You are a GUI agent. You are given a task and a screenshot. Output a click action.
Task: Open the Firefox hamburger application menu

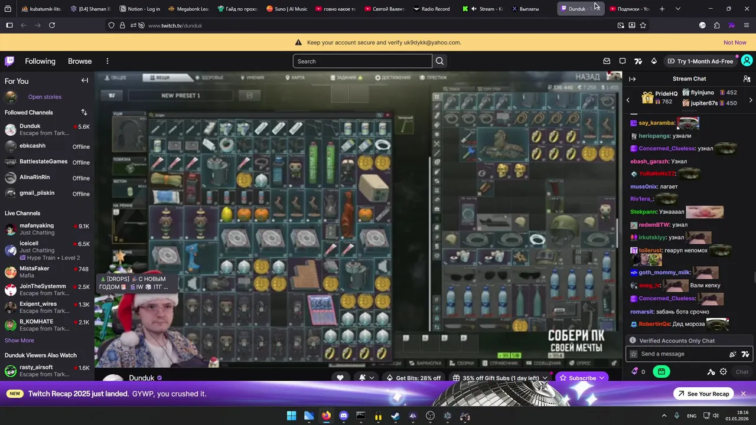click(x=747, y=25)
